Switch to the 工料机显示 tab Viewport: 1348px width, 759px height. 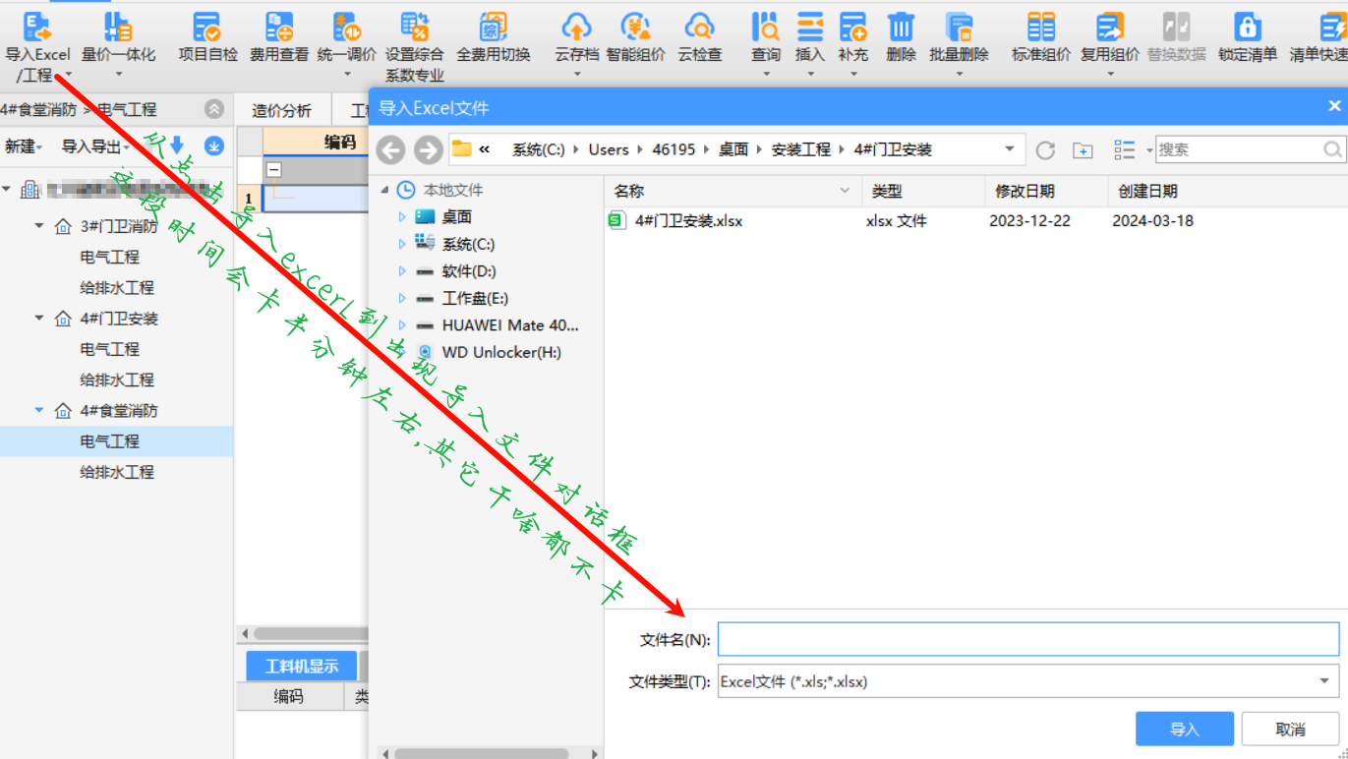pos(302,666)
